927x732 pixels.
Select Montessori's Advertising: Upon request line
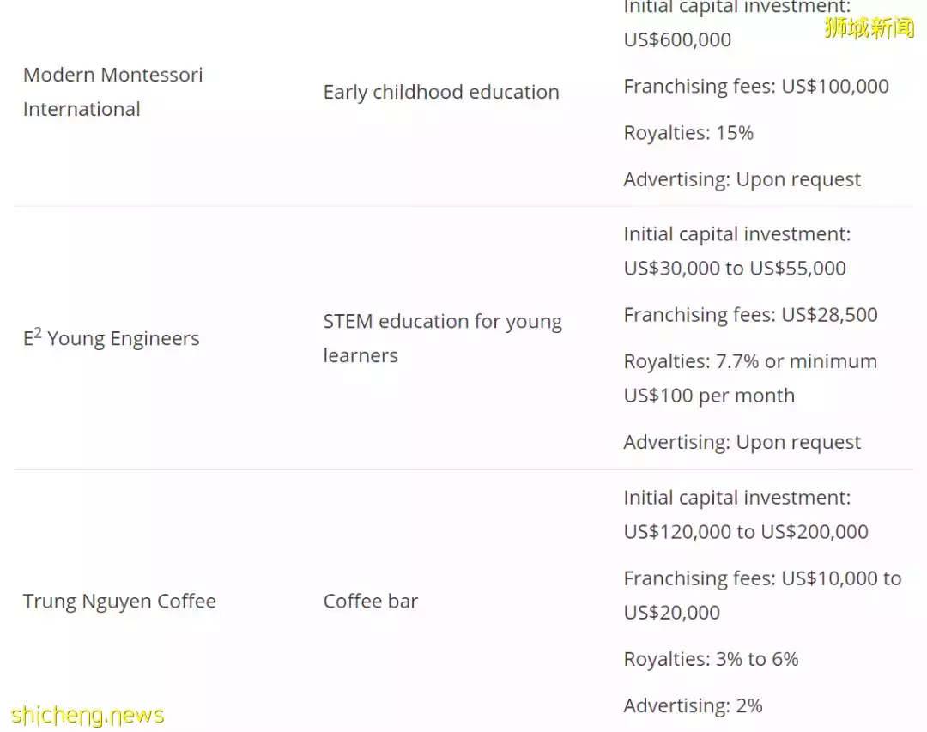tap(742, 179)
